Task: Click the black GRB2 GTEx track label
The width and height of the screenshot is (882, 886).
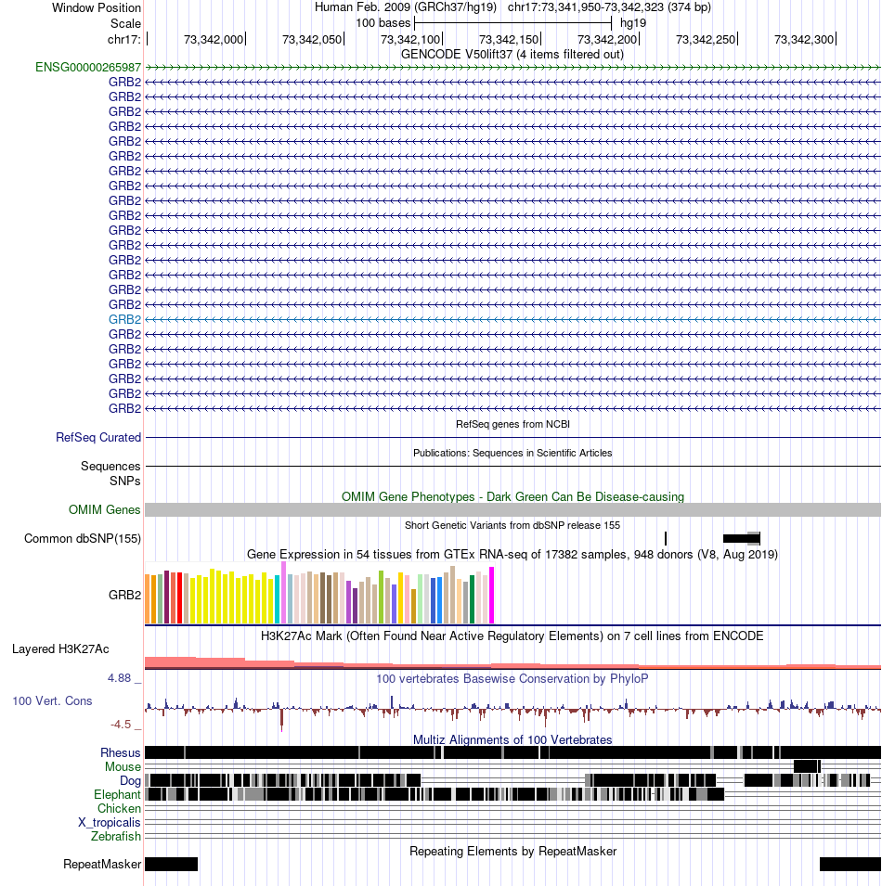Action: tap(125, 595)
